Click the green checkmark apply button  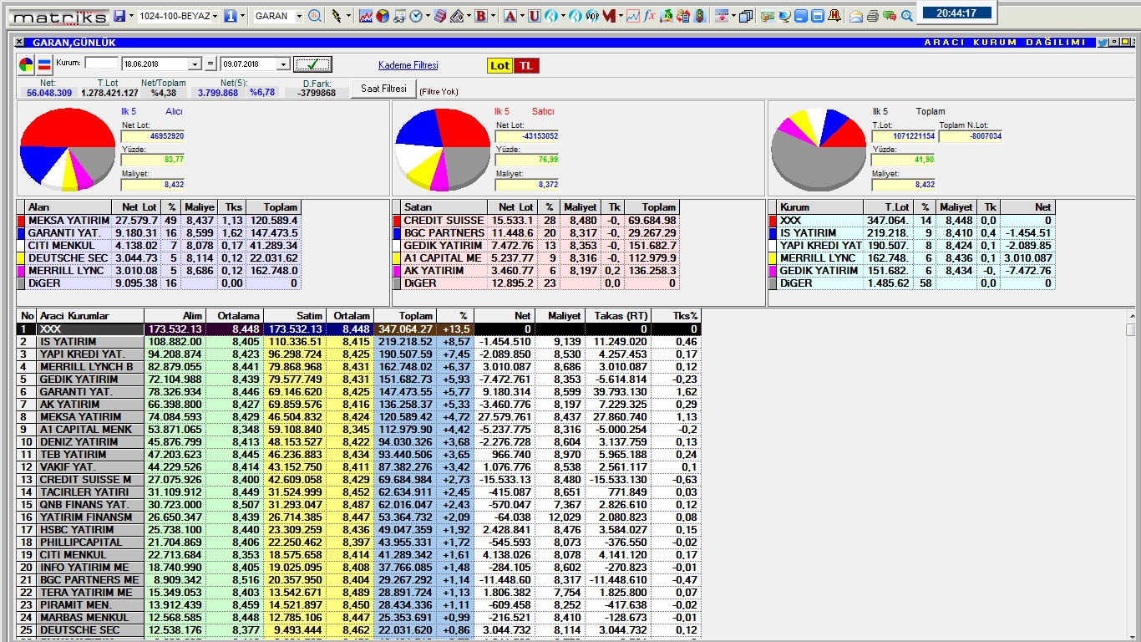point(312,64)
